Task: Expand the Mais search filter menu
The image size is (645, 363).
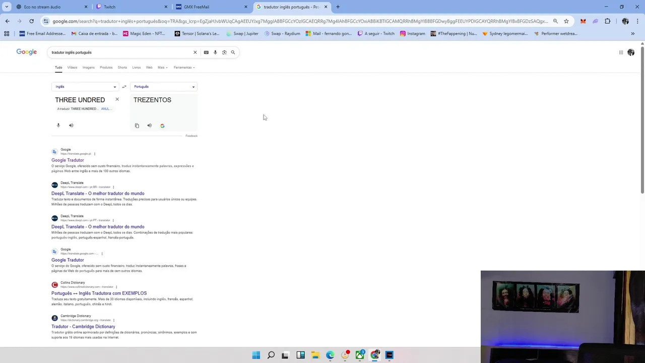Action: pyautogui.click(x=162, y=68)
